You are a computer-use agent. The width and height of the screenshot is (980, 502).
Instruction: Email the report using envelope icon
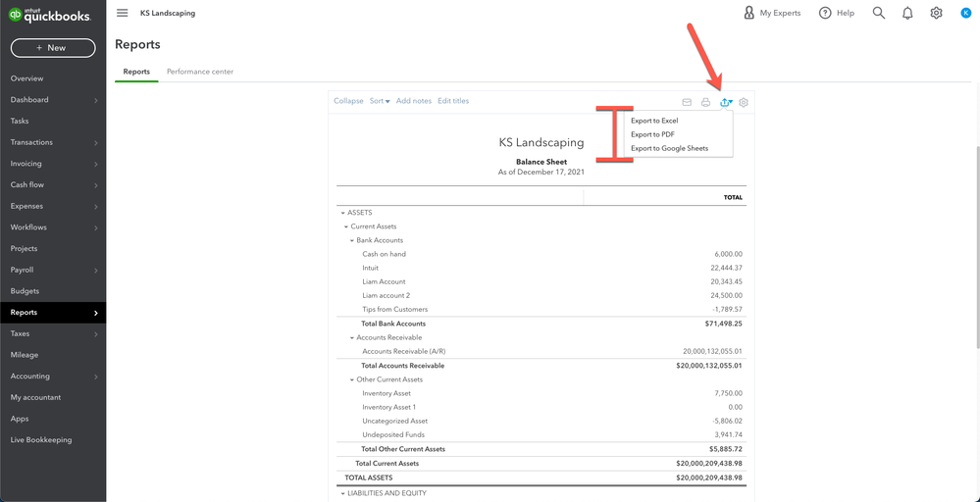pyautogui.click(x=687, y=102)
